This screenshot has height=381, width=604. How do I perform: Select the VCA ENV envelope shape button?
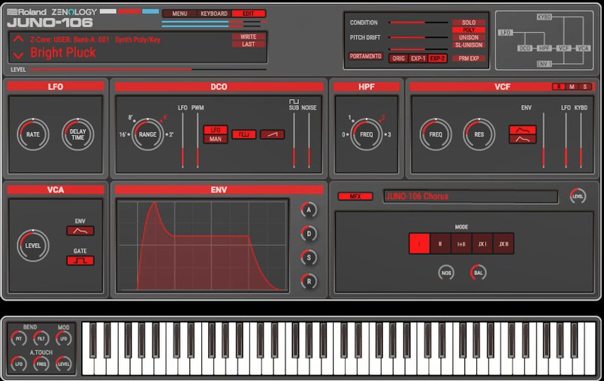click(x=80, y=231)
